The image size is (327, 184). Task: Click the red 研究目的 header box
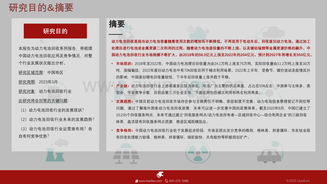coord(55,31)
